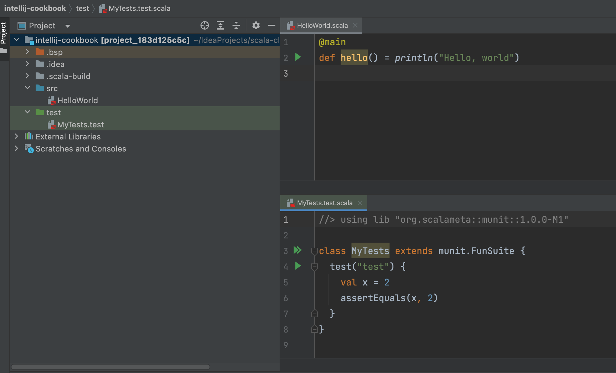Collapse the intellij-cookbook root node
This screenshot has height=373, width=616.
(17, 40)
